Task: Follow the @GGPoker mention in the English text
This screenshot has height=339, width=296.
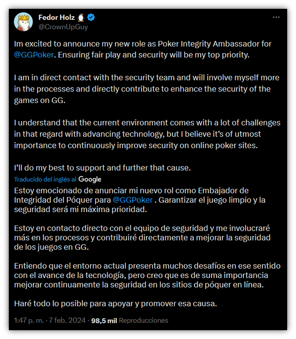Action: (34, 55)
